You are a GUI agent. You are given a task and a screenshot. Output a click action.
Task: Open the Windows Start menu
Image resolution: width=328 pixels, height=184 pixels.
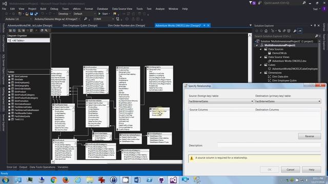tap(6, 180)
